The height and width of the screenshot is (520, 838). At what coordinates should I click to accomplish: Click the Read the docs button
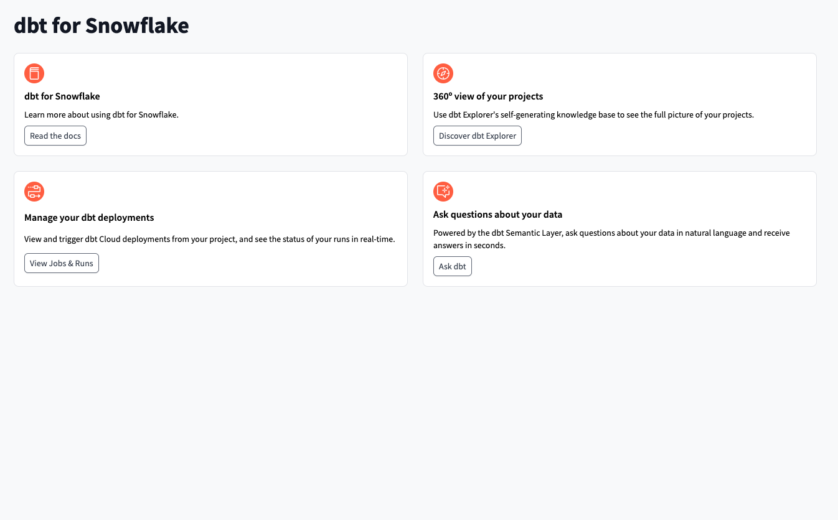pyautogui.click(x=55, y=135)
